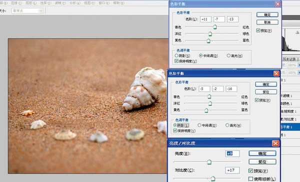The image size is (300, 182).
Task: Open the 取样点 sample size dropdown
Action: (27, 11)
